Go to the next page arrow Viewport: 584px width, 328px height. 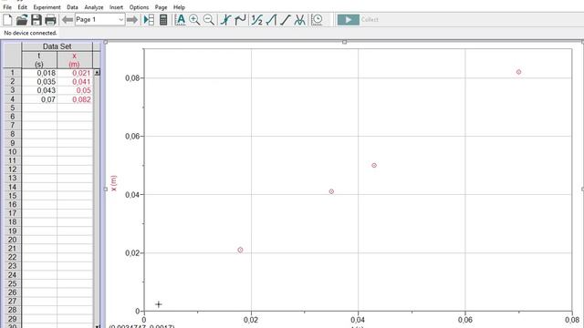coord(132,20)
